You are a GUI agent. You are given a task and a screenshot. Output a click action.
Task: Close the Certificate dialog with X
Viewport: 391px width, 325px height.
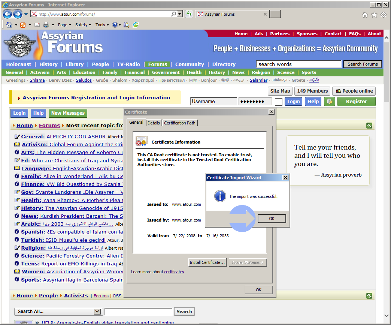point(272,112)
